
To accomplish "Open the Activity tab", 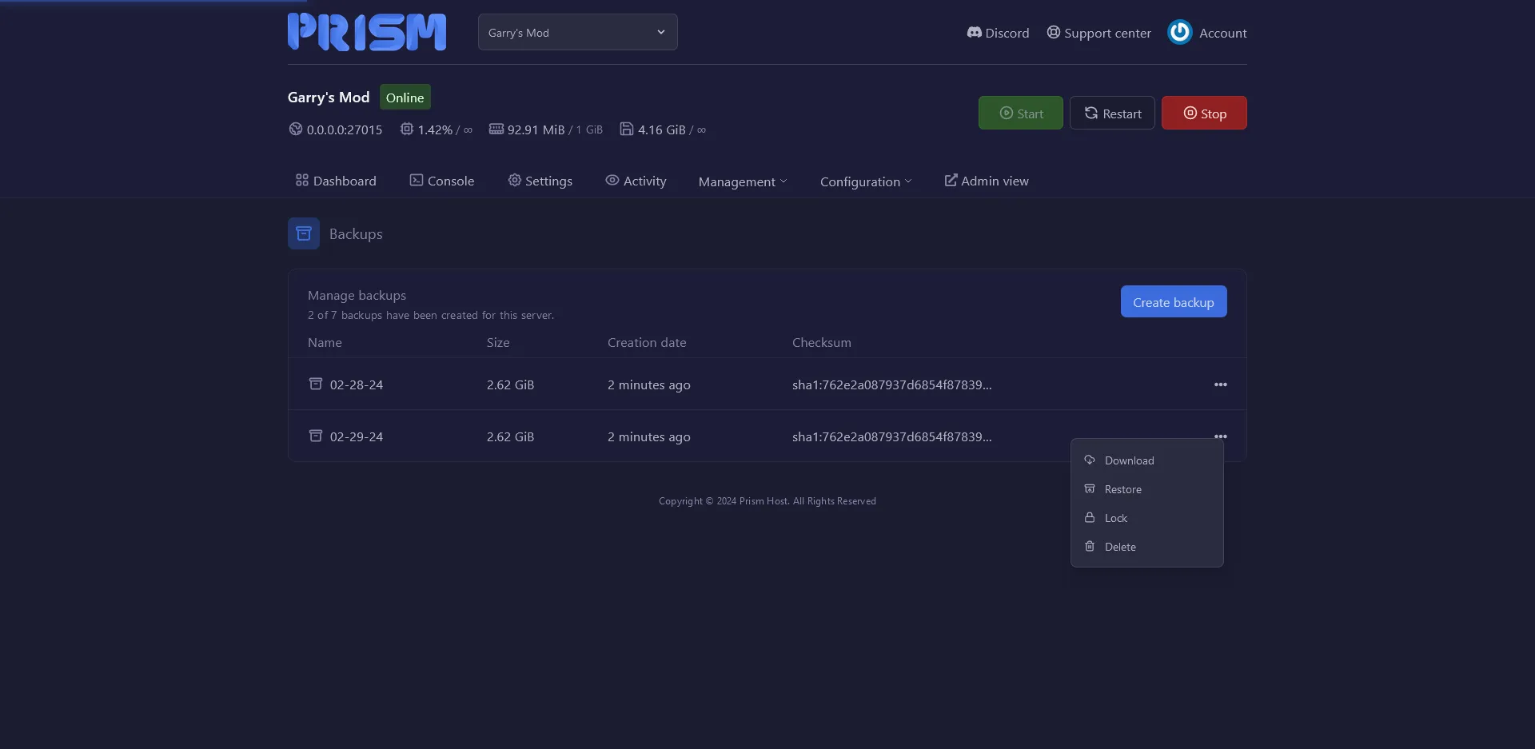I will pyautogui.click(x=636, y=181).
